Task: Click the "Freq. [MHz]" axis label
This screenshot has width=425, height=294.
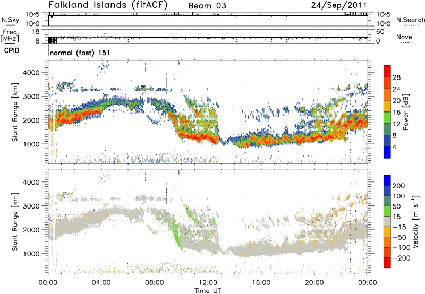Action: click(x=10, y=36)
